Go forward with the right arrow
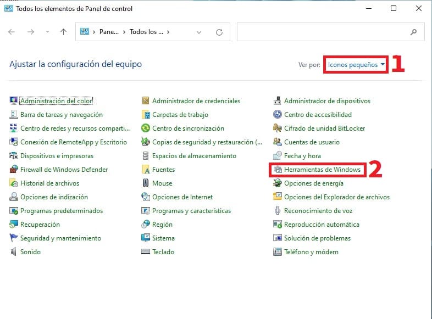The height and width of the screenshot is (319, 432). tap(31, 32)
